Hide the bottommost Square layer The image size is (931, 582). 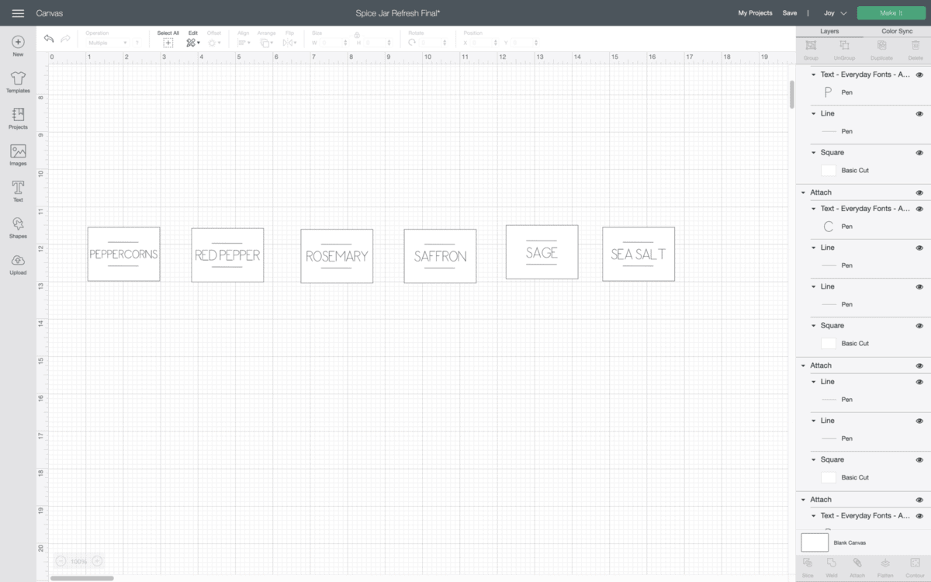point(919,460)
